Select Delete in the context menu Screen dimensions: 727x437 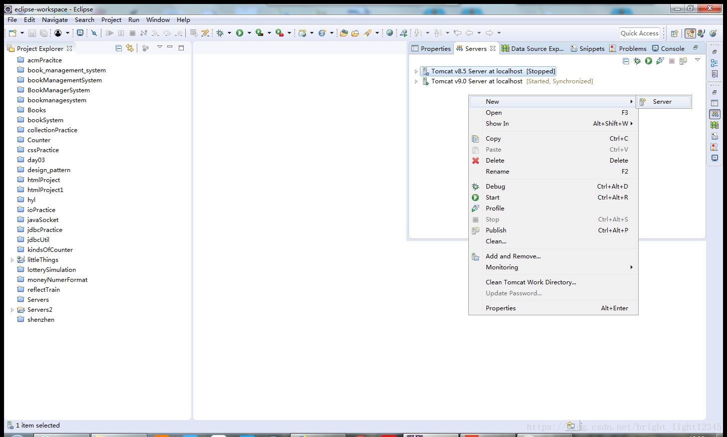pos(553,161)
